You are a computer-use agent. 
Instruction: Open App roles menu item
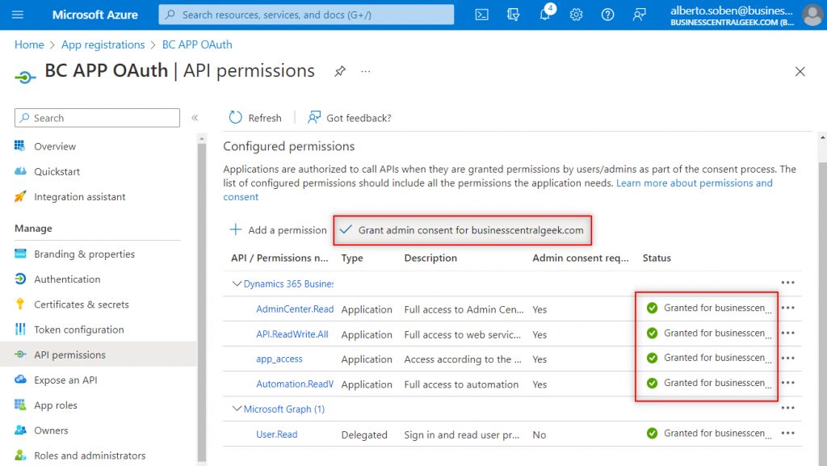tap(56, 405)
